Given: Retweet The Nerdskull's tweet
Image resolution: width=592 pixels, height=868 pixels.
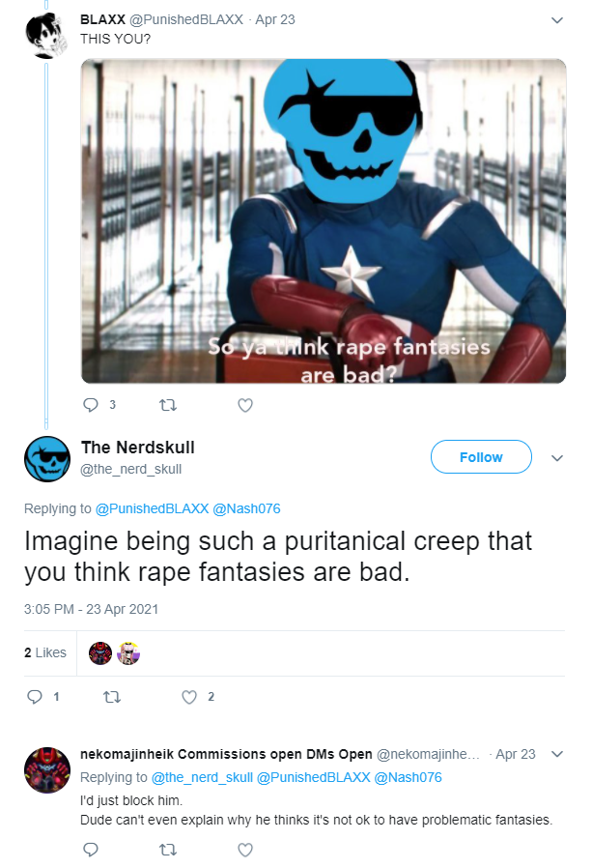Looking at the screenshot, I should tap(112, 696).
